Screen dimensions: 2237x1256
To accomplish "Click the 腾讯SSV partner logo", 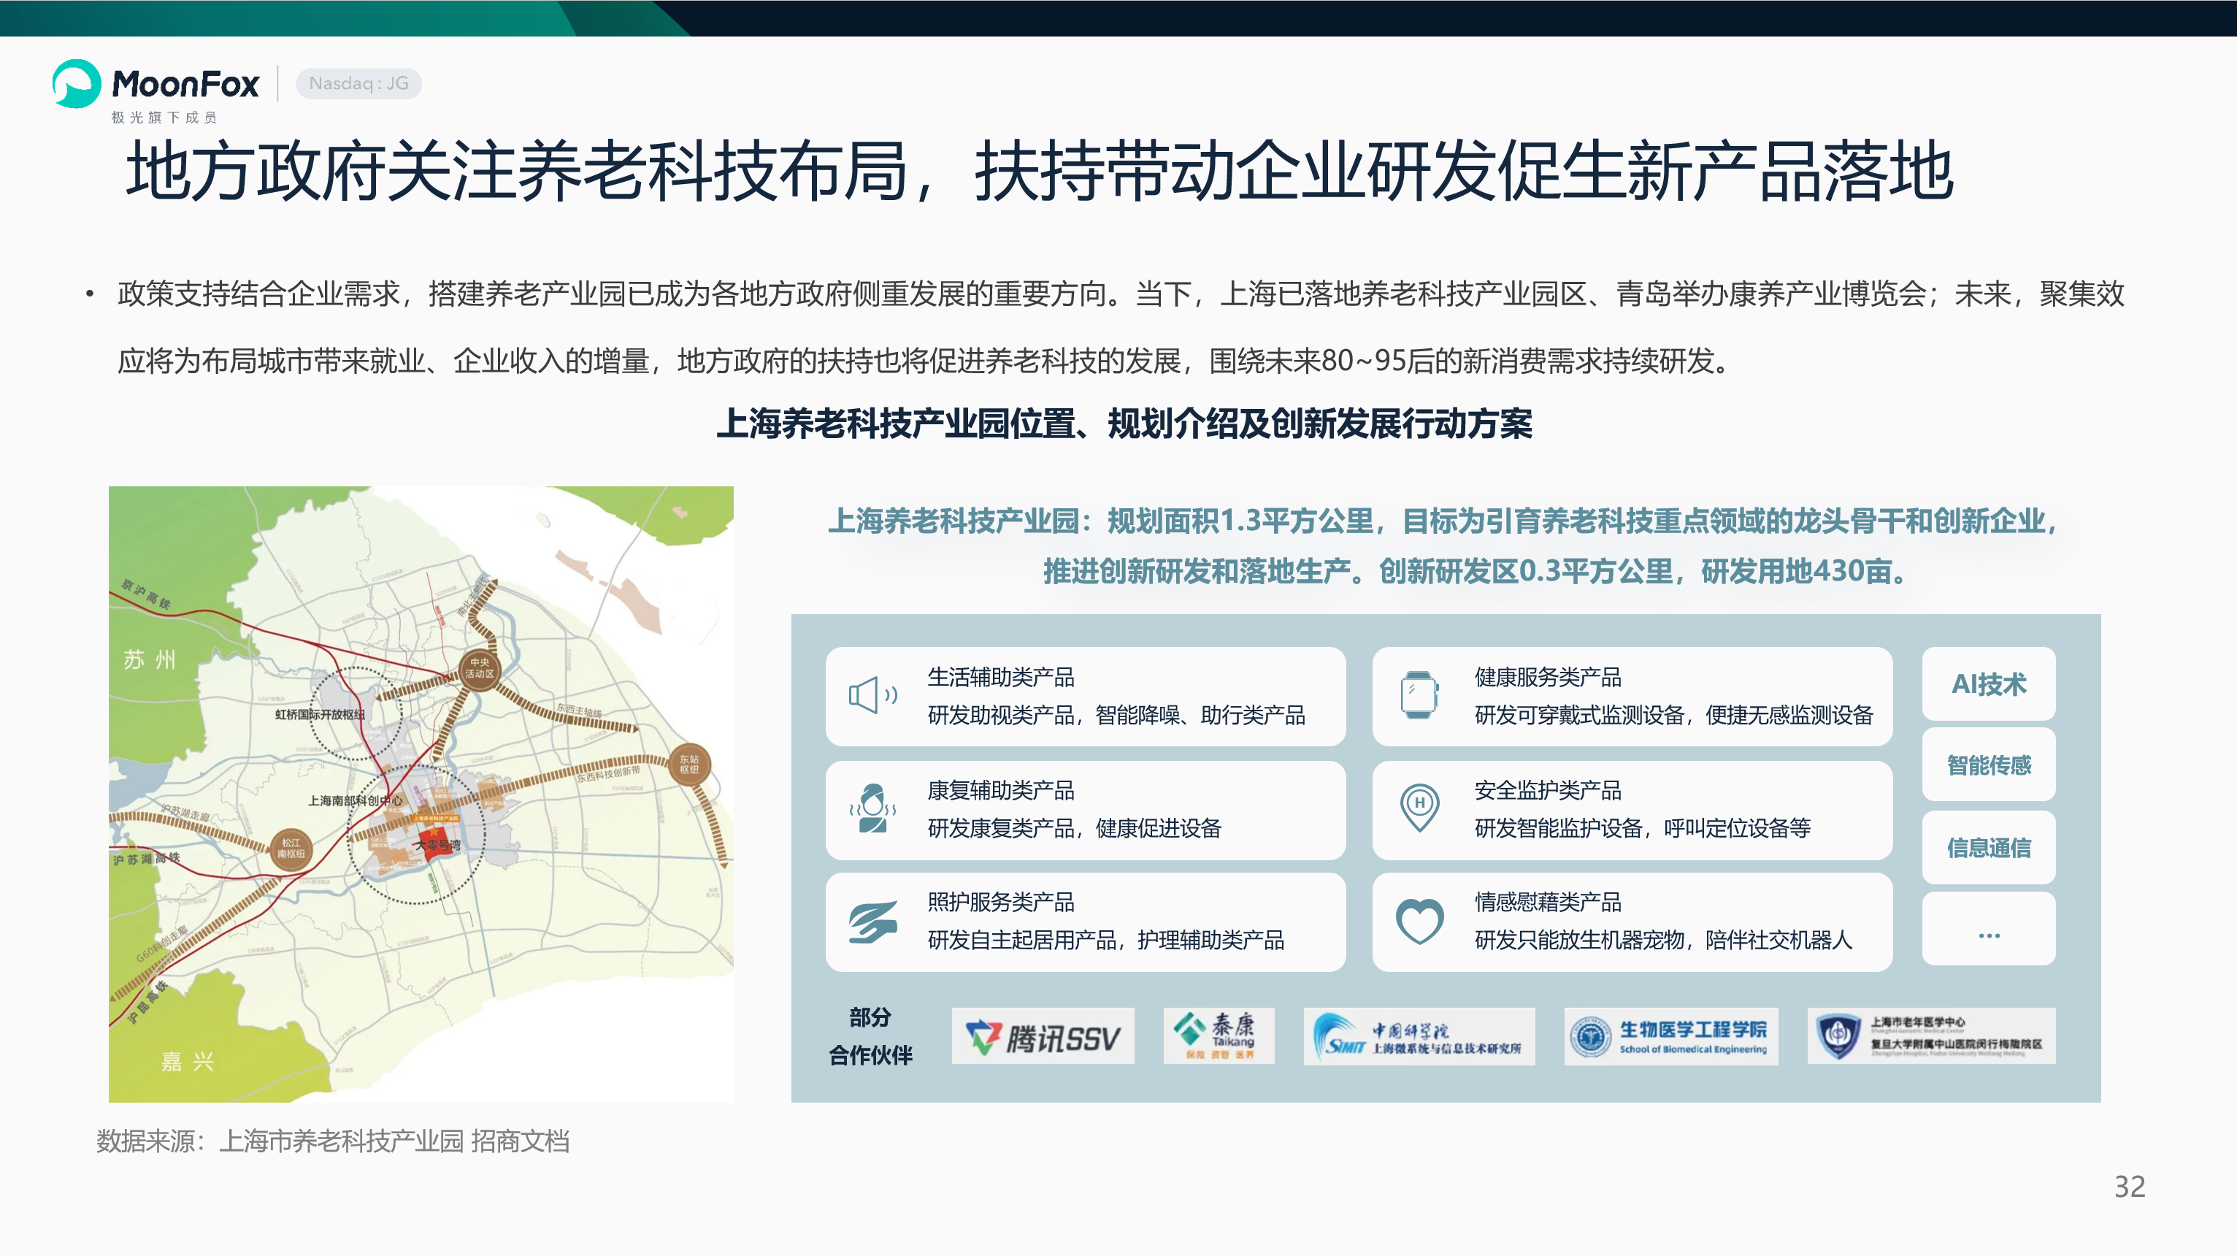I will 1043,1036.
